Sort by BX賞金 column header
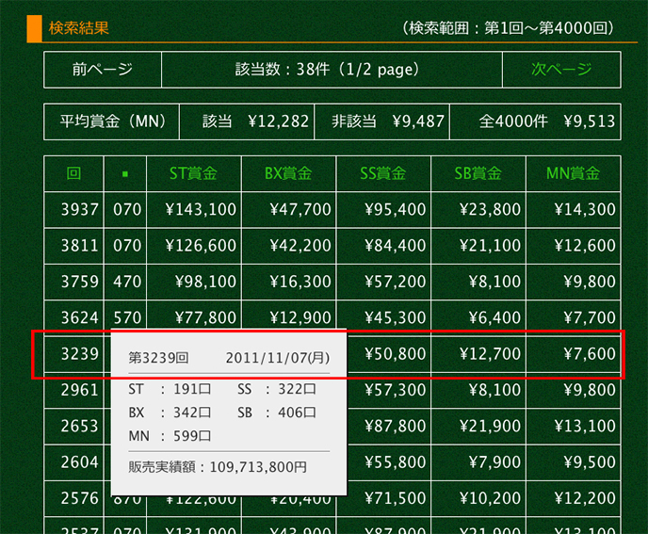Screen dimensions: 648x534 pos(288,173)
